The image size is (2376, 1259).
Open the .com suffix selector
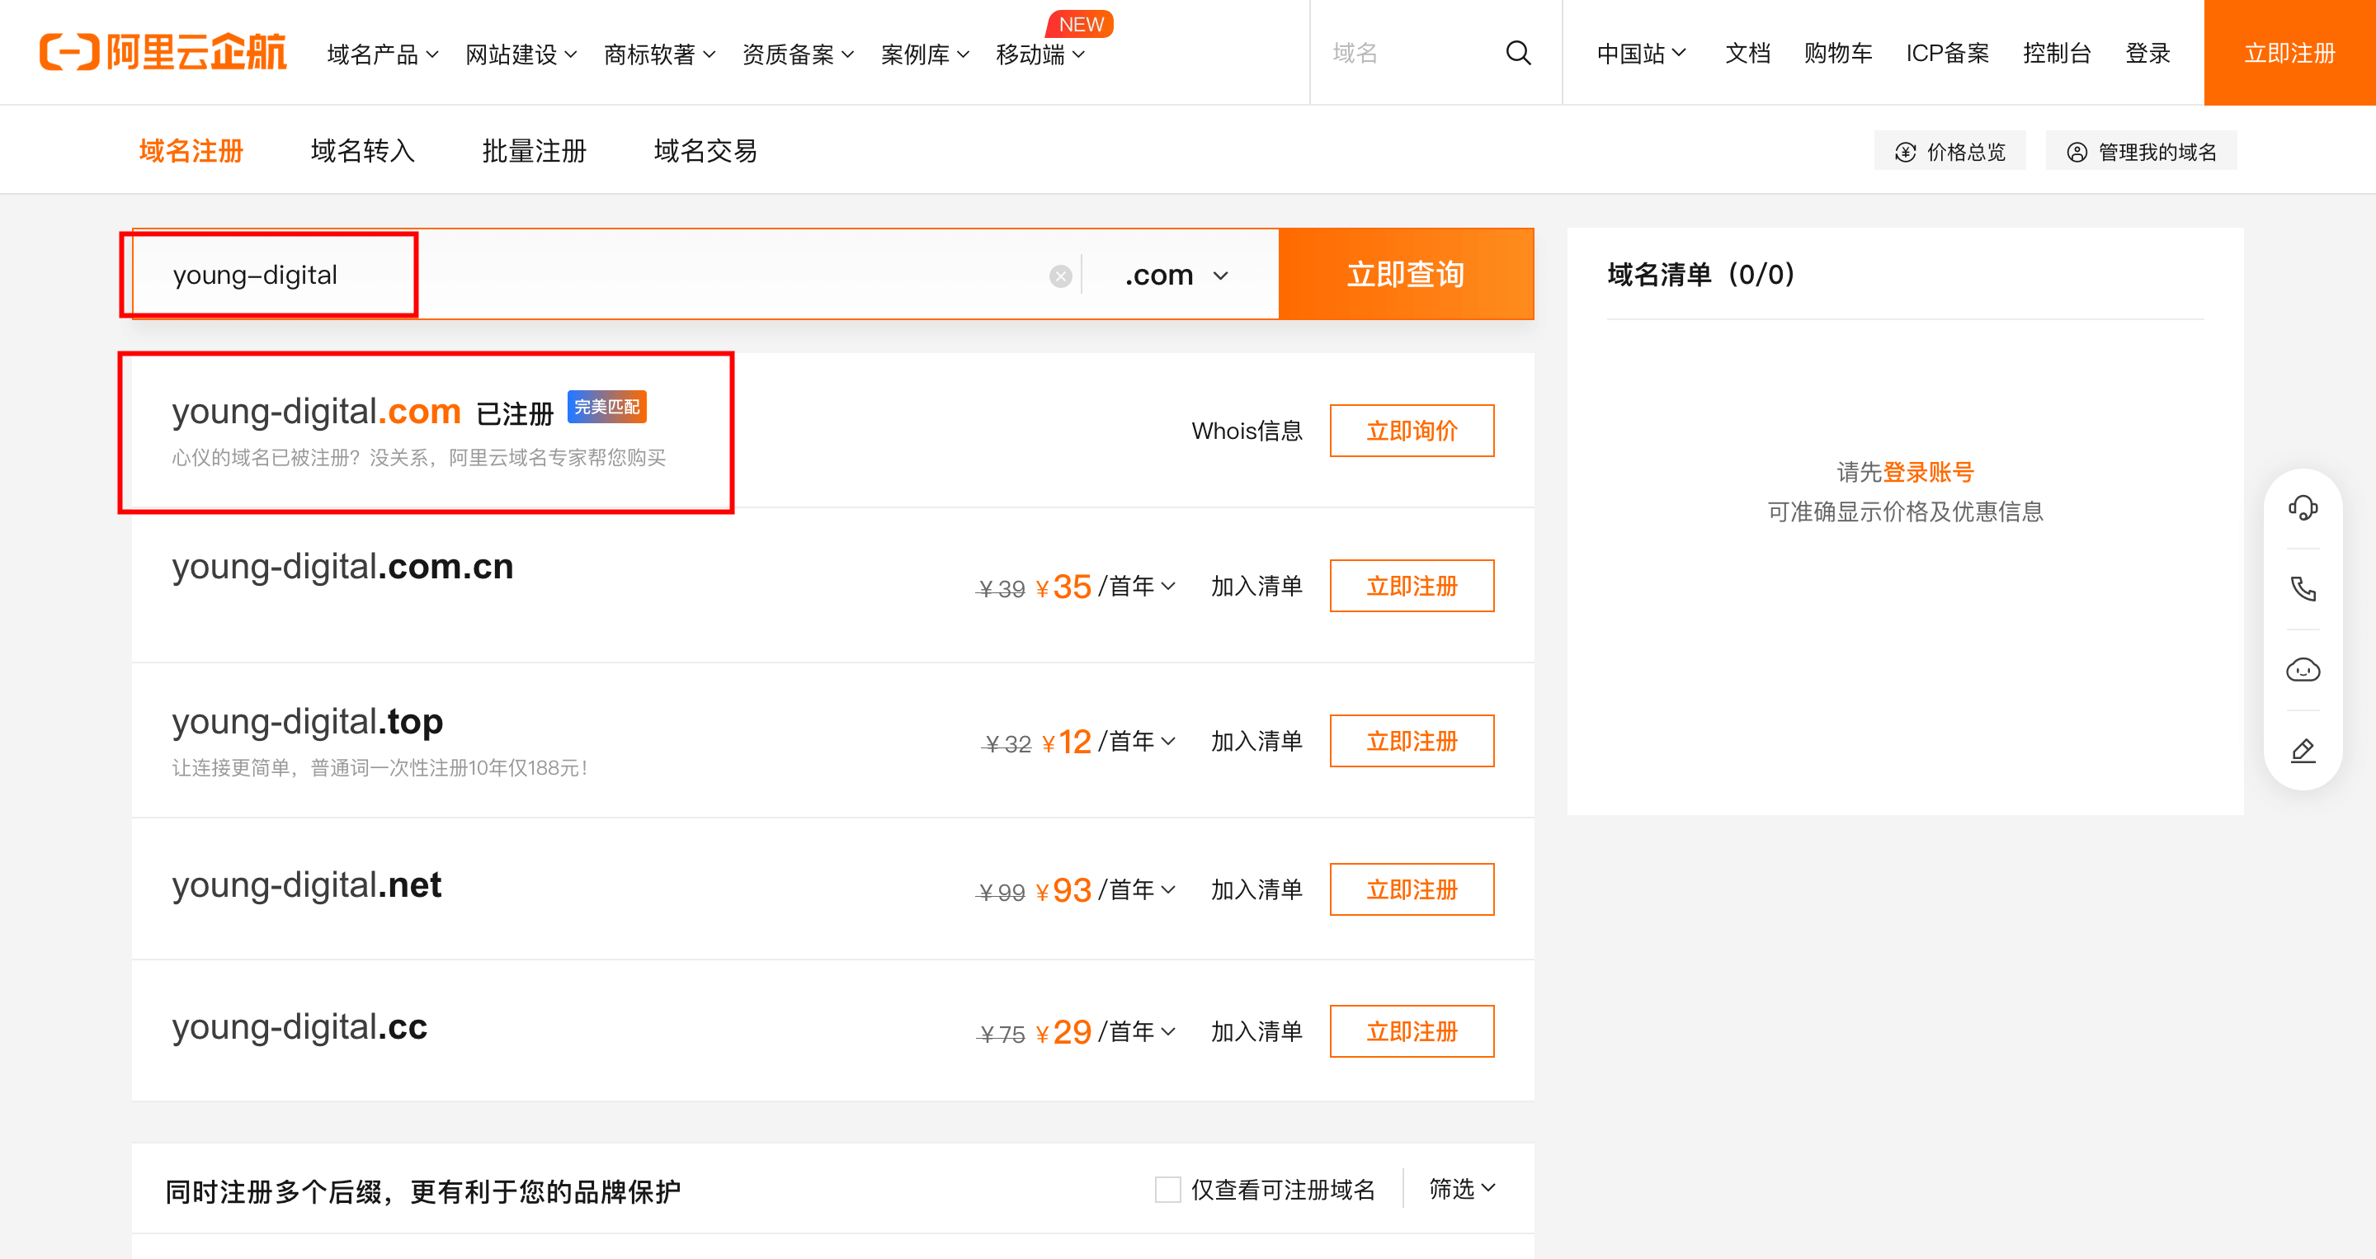[x=1177, y=275]
